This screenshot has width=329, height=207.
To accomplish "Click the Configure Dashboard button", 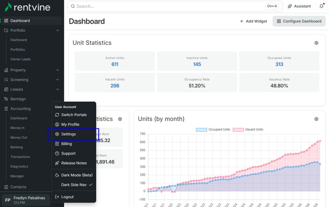I will point(299,21).
